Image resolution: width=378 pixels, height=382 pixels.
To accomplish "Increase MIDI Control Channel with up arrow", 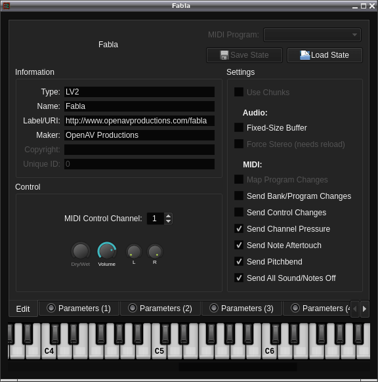I will pyautogui.click(x=168, y=215).
